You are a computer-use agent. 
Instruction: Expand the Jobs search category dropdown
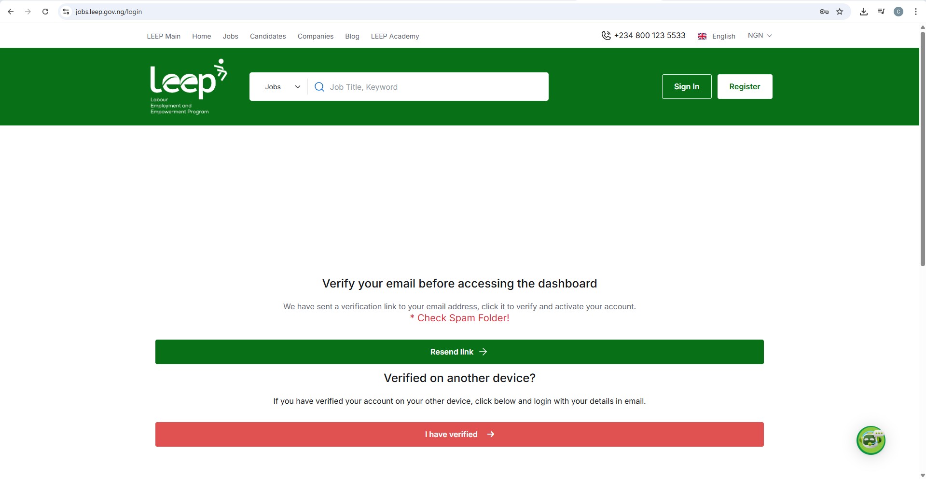(282, 87)
